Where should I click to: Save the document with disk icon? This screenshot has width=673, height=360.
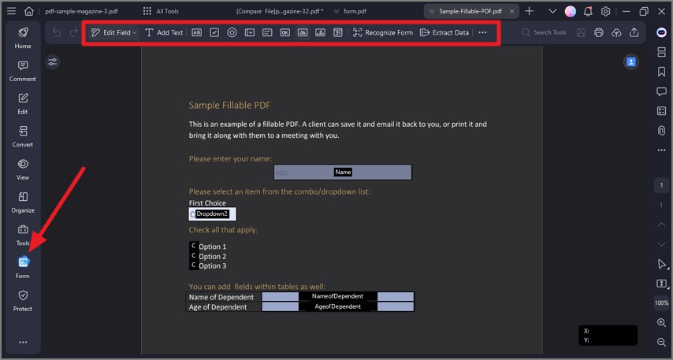click(581, 32)
